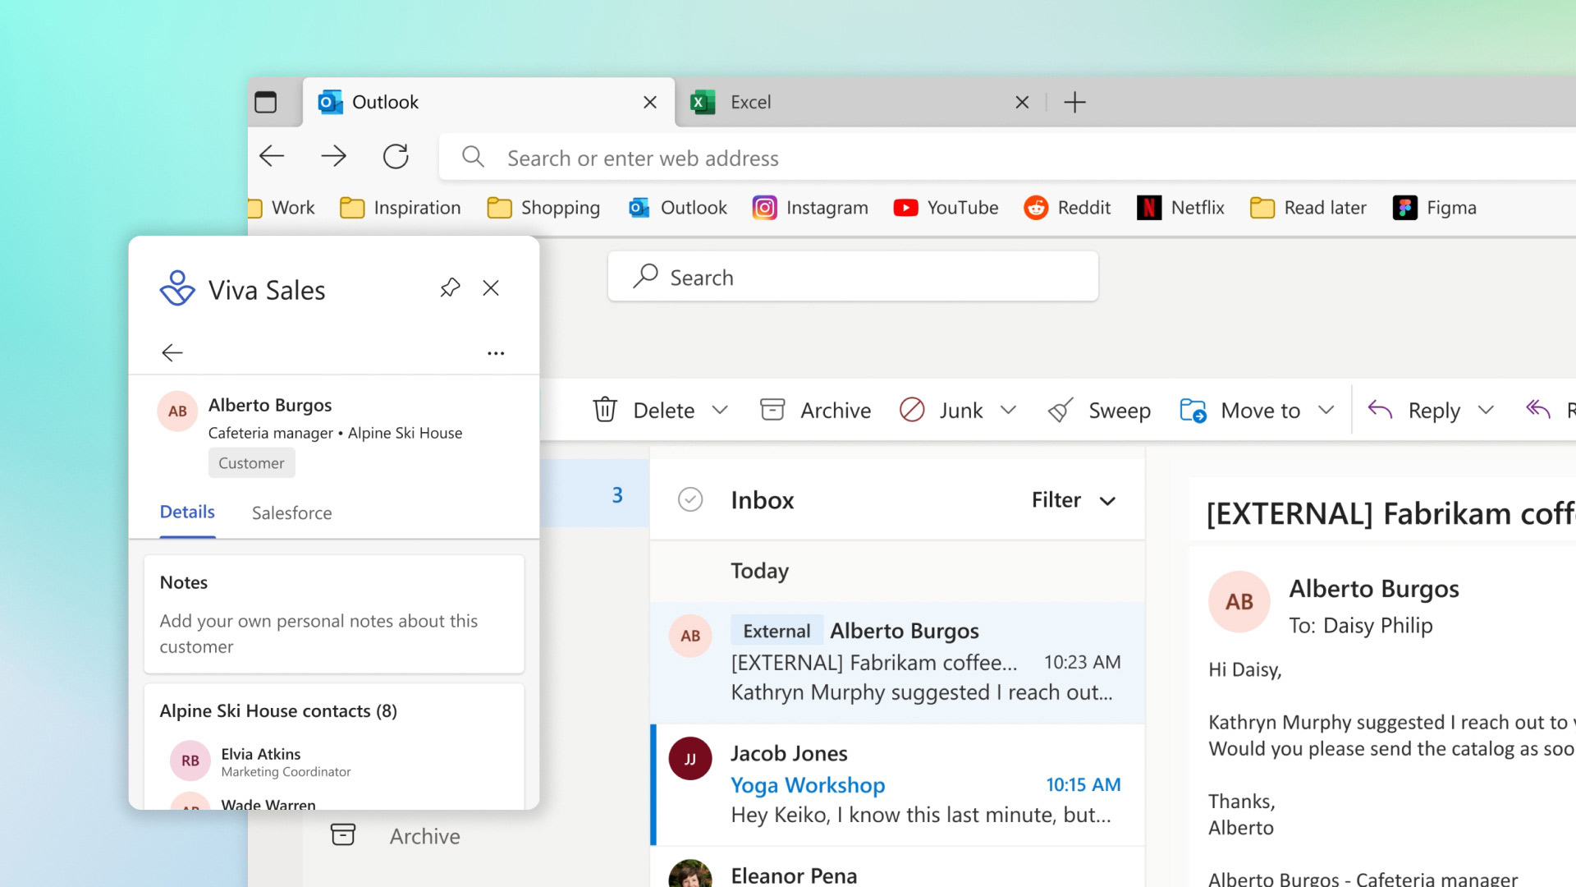The height and width of the screenshot is (887, 1576).
Task: Reply to Alberto's email using the reply arrow
Action: tap(1381, 410)
